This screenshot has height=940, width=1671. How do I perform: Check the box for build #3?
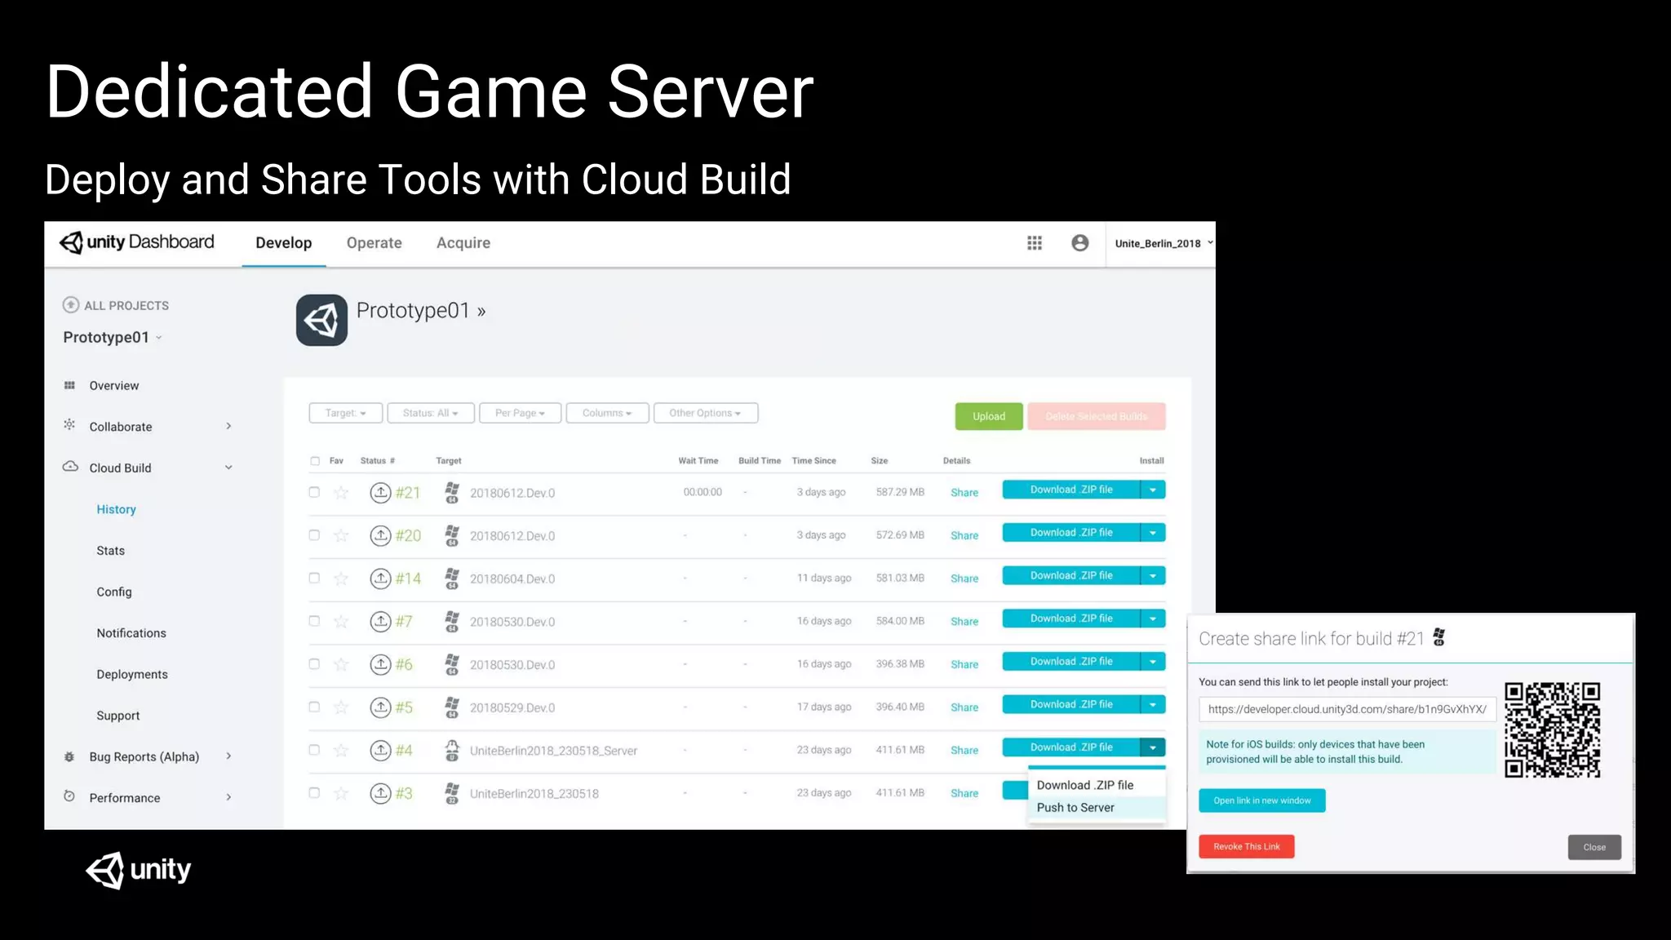[314, 792]
